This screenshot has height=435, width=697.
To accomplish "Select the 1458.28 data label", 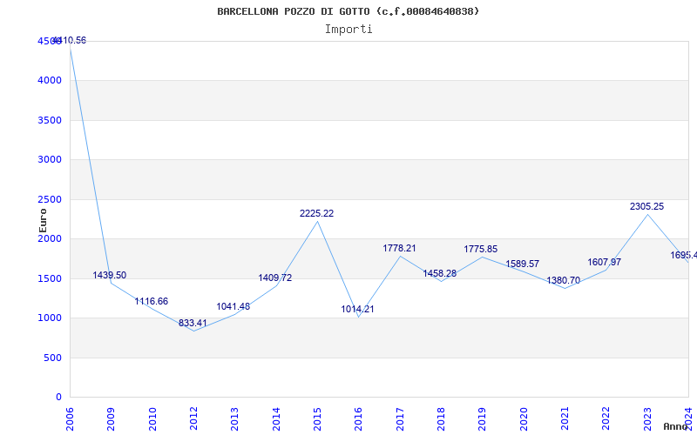I will (x=440, y=274).
